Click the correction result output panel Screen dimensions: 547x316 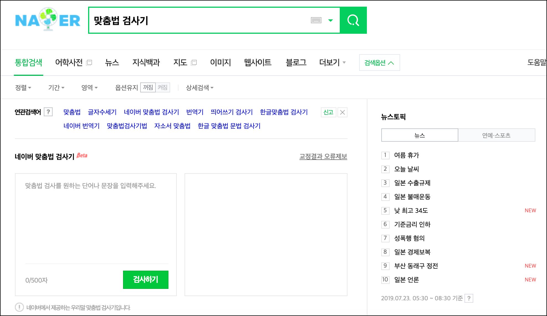pos(266,235)
